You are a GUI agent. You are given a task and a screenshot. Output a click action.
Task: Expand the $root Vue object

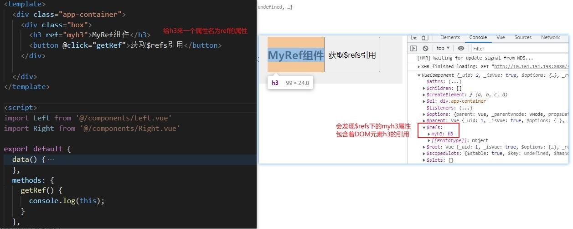(424, 147)
